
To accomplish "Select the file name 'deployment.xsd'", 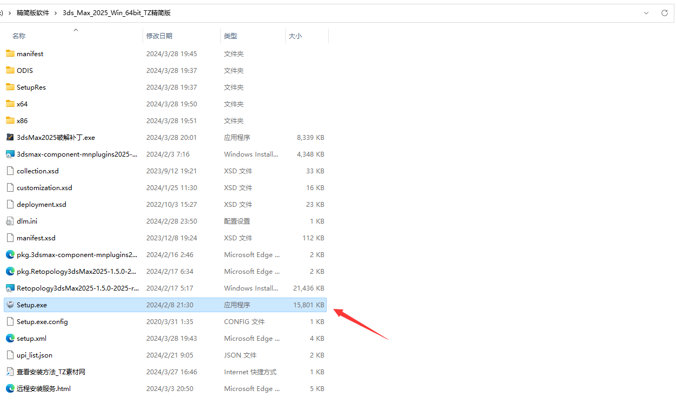I will (42, 204).
